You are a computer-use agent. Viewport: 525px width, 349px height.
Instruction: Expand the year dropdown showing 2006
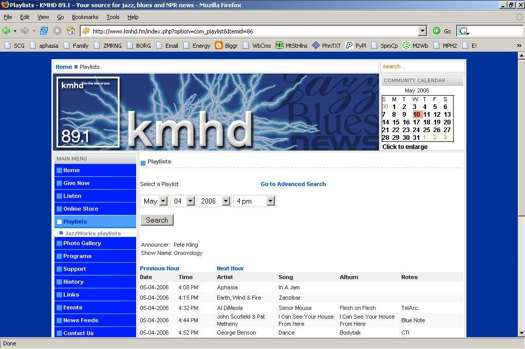pyautogui.click(x=224, y=201)
